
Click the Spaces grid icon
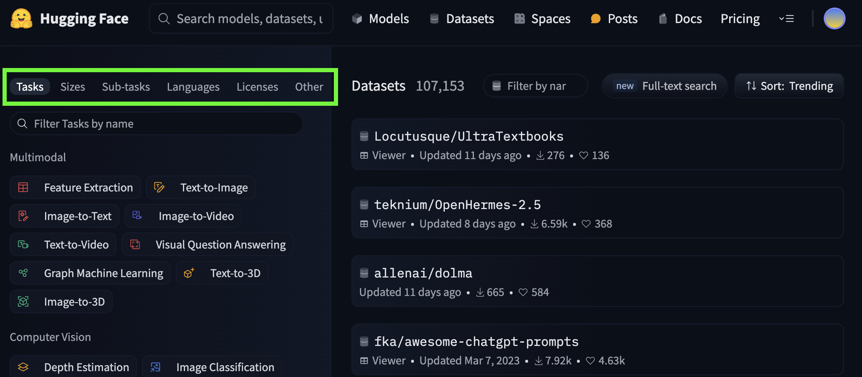click(x=520, y=18)
